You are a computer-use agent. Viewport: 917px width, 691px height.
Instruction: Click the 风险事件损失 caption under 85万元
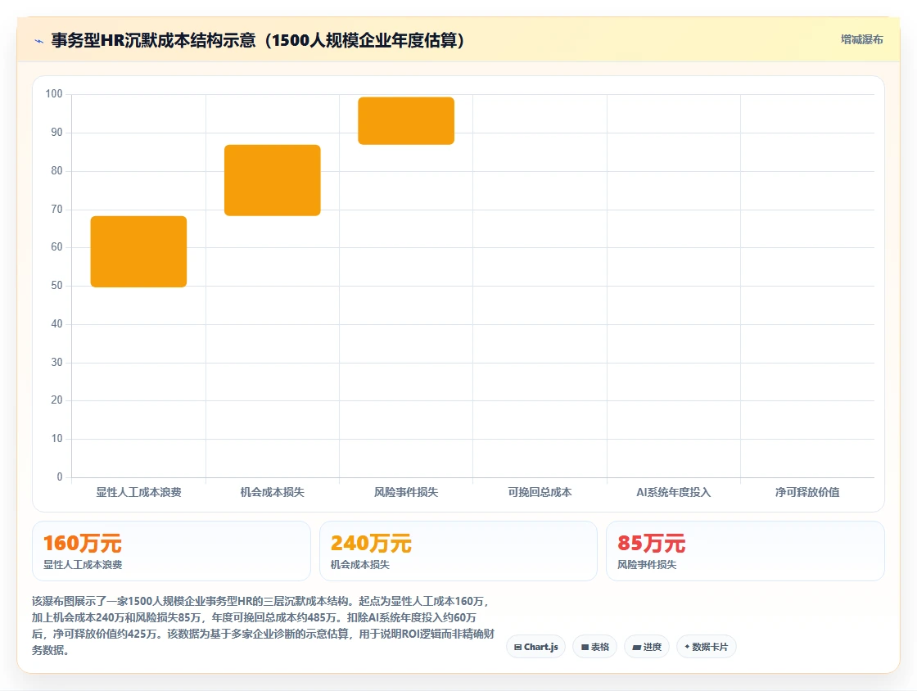tap(647, 565)
